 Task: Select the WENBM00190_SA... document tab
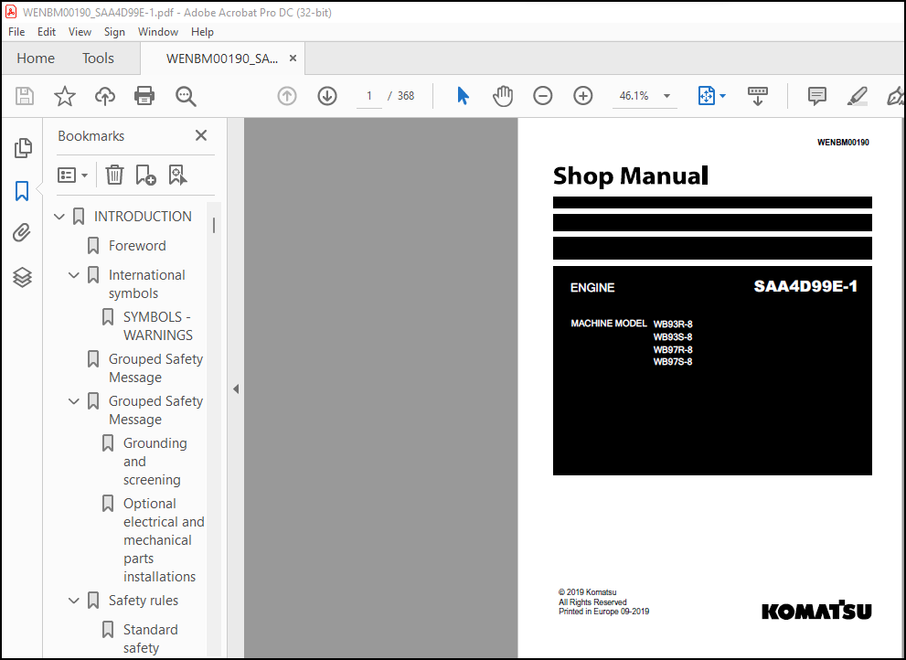[222, 59]
